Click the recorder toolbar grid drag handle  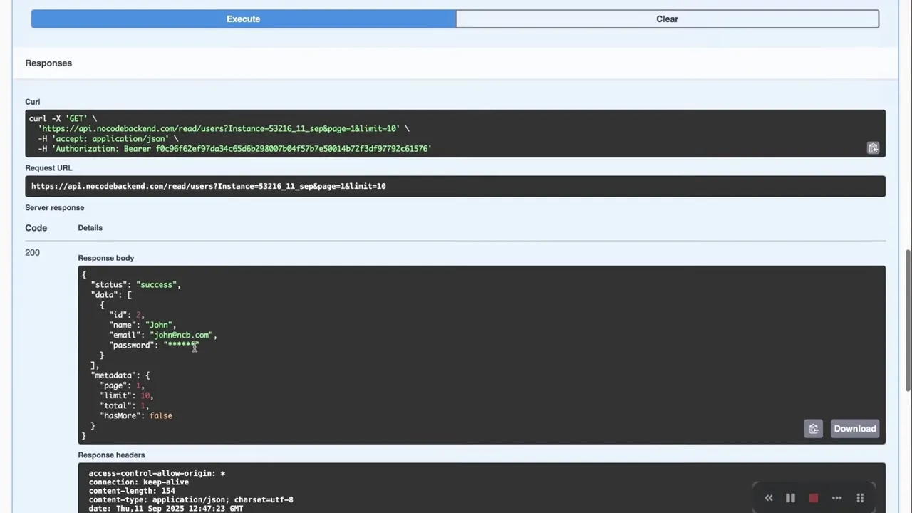[x=860, y=498]
